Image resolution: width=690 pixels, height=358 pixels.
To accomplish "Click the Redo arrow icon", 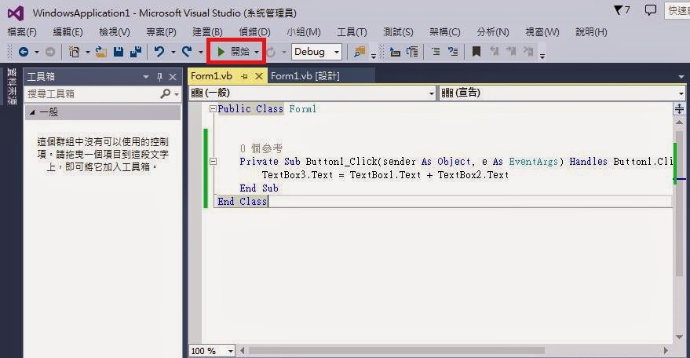I will click(x=187, y=52).
